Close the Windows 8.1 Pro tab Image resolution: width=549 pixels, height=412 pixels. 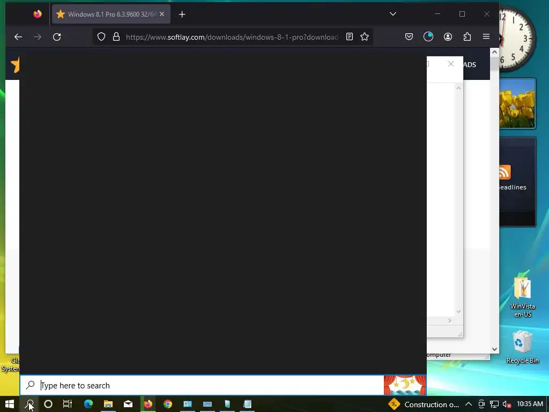click(x=162, y=14)
